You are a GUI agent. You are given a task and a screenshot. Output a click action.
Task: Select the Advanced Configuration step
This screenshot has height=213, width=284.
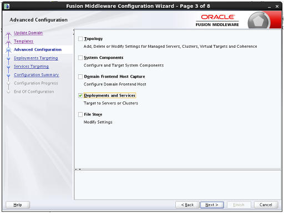coord(38,49)
